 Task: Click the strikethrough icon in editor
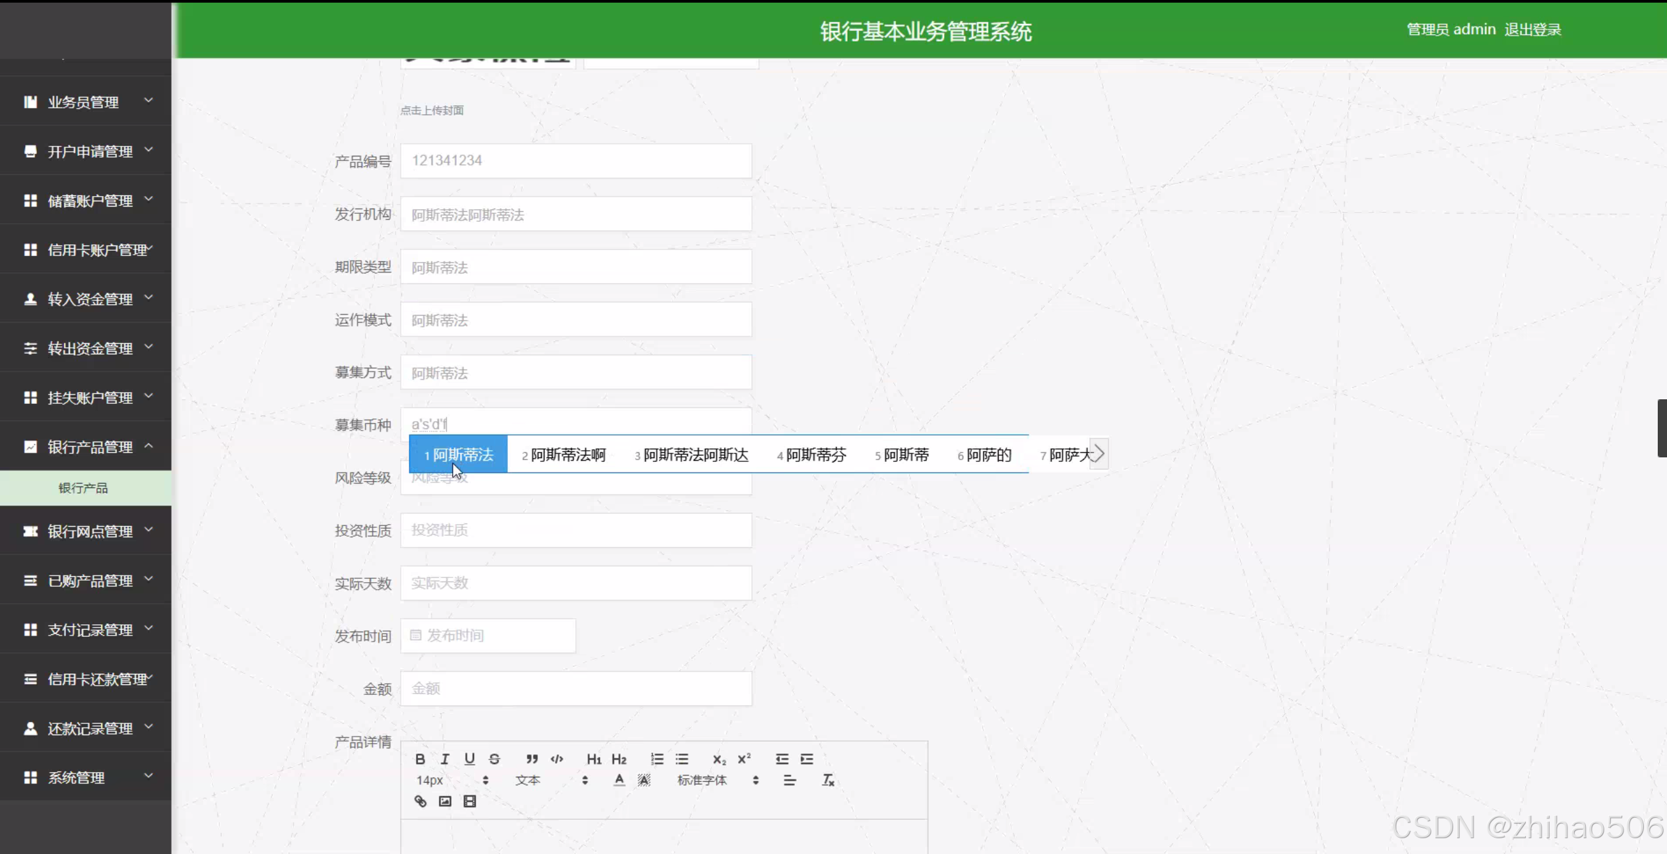pos(494,759)
